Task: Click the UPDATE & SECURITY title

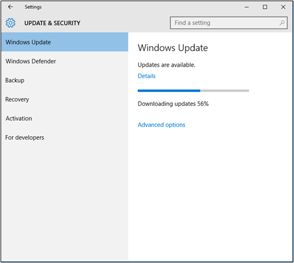Action: tap(52, 23)
